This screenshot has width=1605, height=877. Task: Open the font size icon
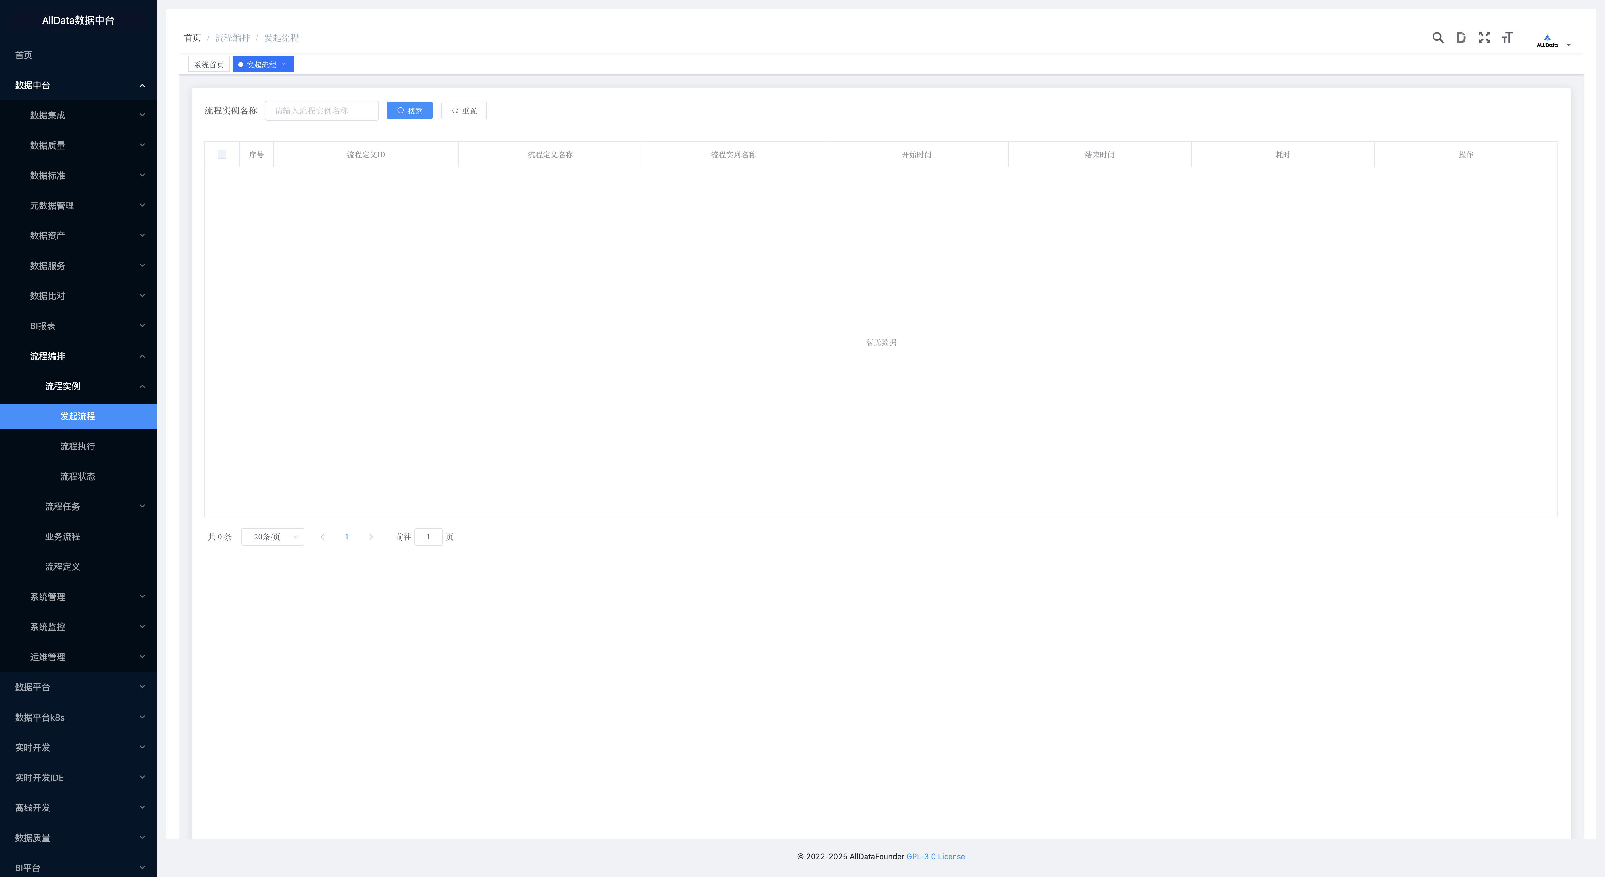click(x=1507, y=38)
